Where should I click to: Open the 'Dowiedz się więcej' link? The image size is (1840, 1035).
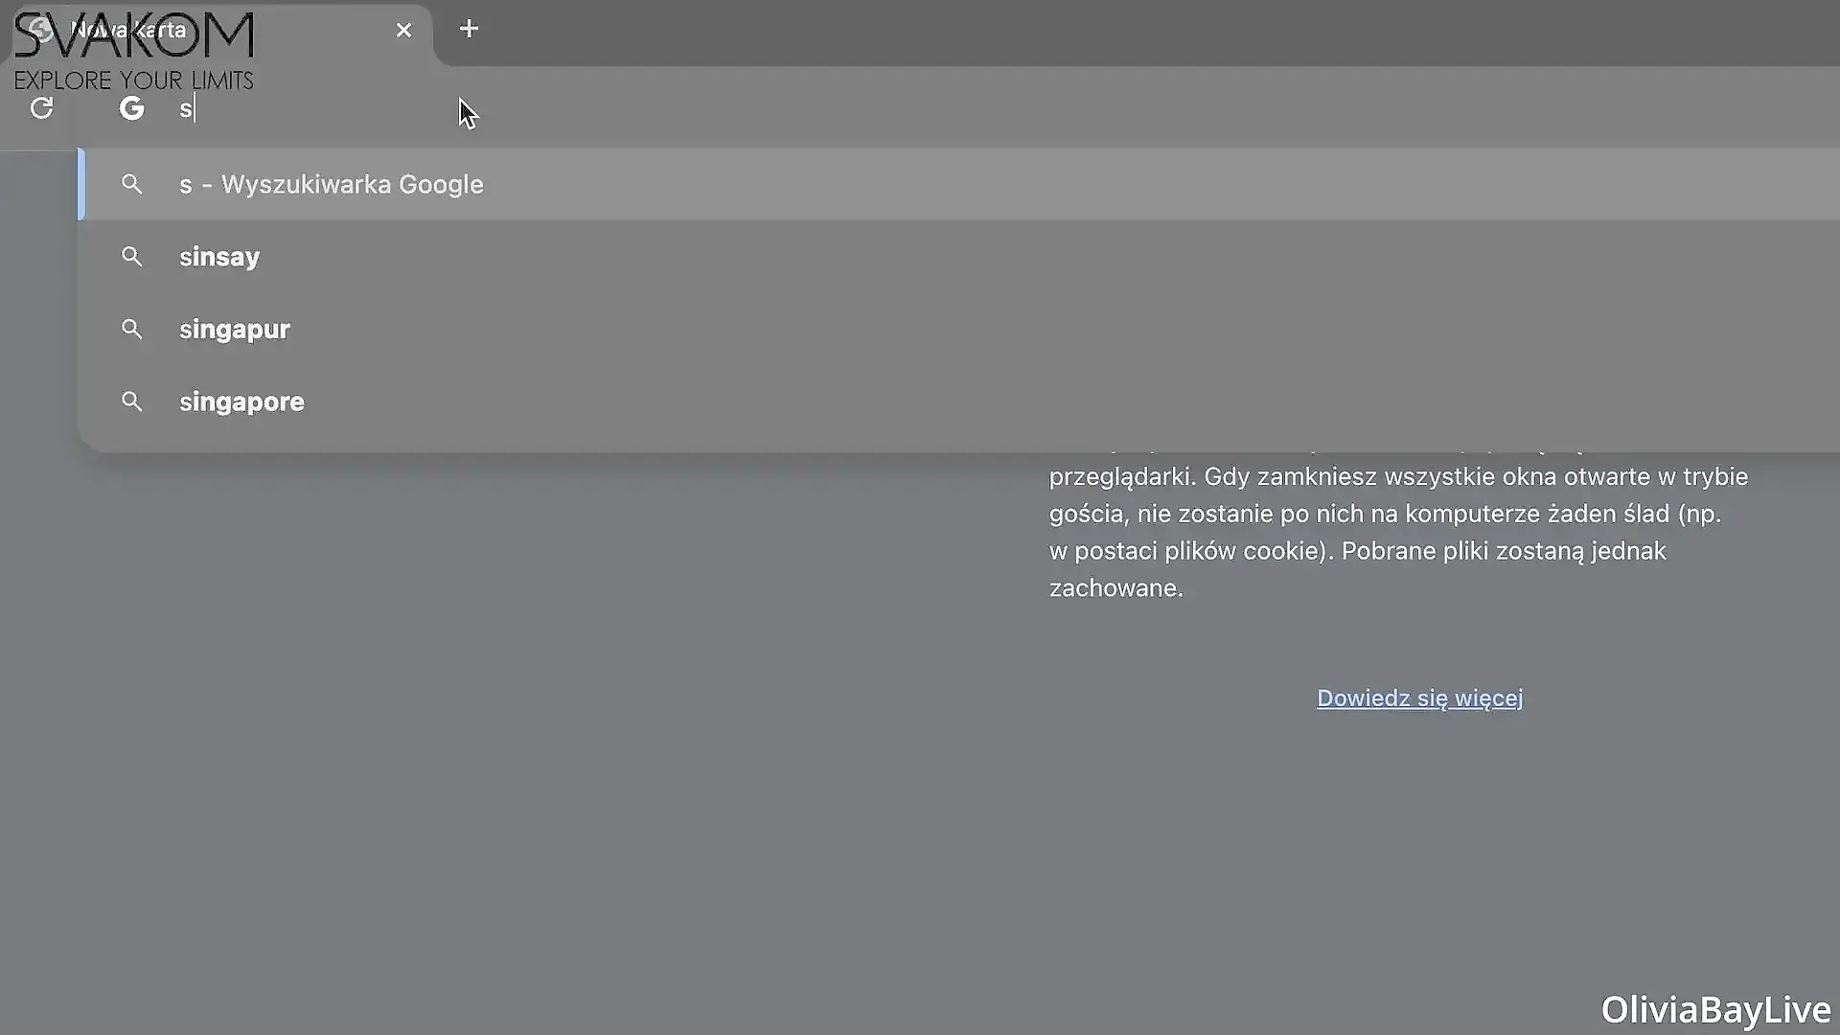(1419, 698)
